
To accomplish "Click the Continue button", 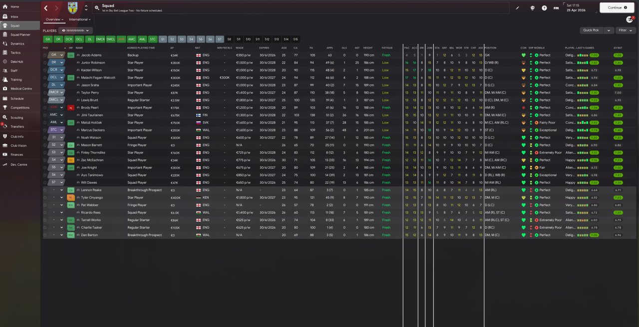I will pos(617,7).
